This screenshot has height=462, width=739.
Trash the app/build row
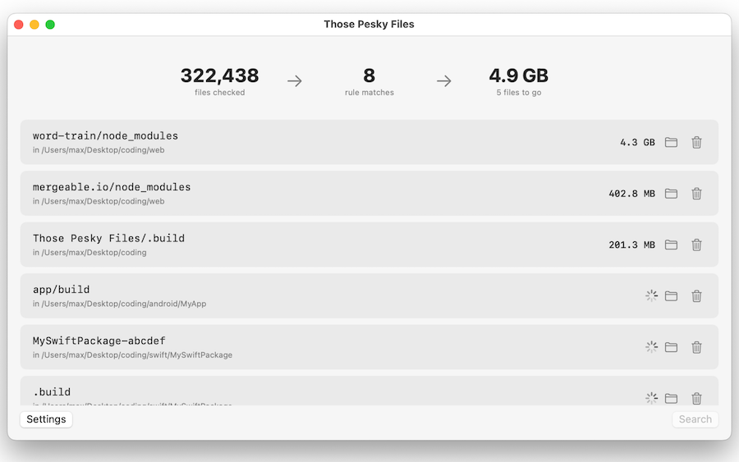click(x=696, y=296)
